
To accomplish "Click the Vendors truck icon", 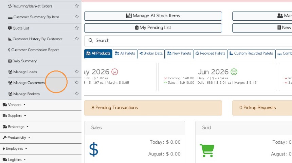I will 5,105.
